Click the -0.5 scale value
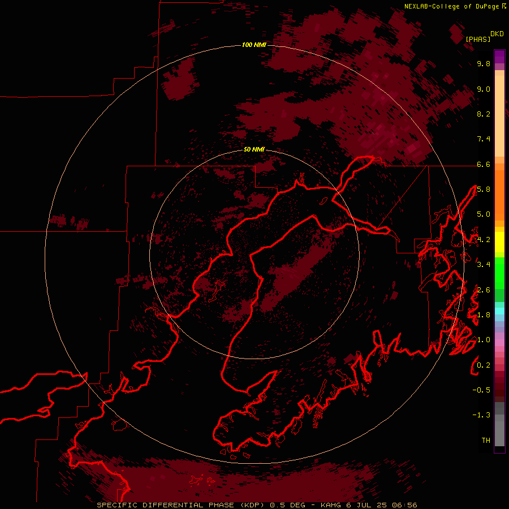 click(x=481, y=390)
